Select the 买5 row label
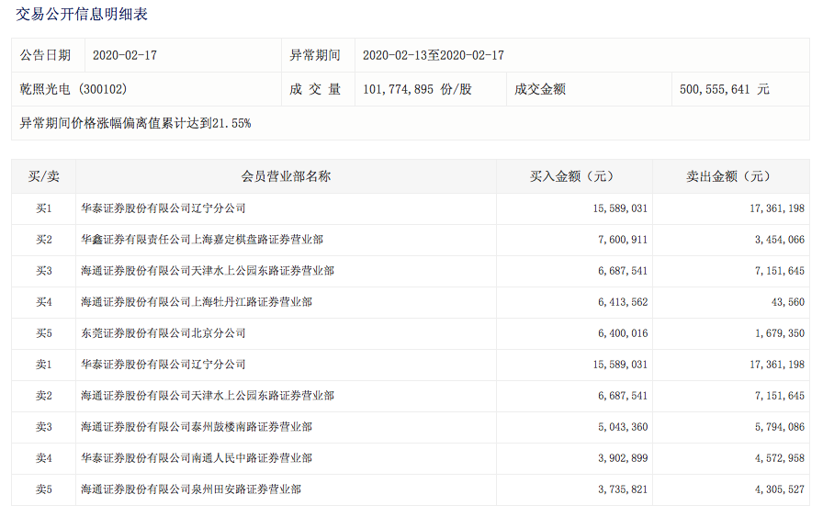This screenshot has height=517, width=823. tap(43, 333)
